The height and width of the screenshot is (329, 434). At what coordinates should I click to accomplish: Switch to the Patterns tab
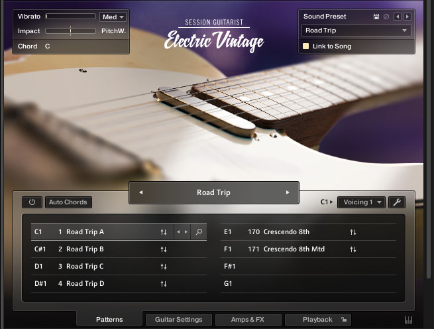click(109, 320)
